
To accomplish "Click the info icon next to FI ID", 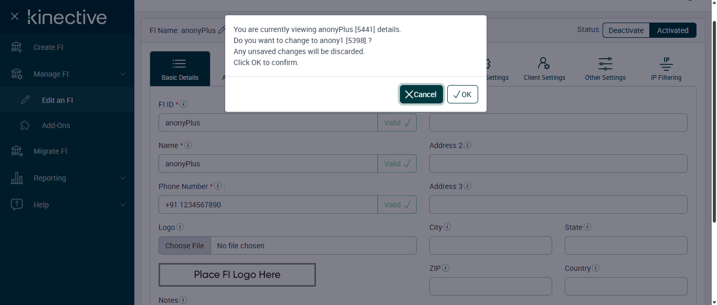I will coord(184,104).
